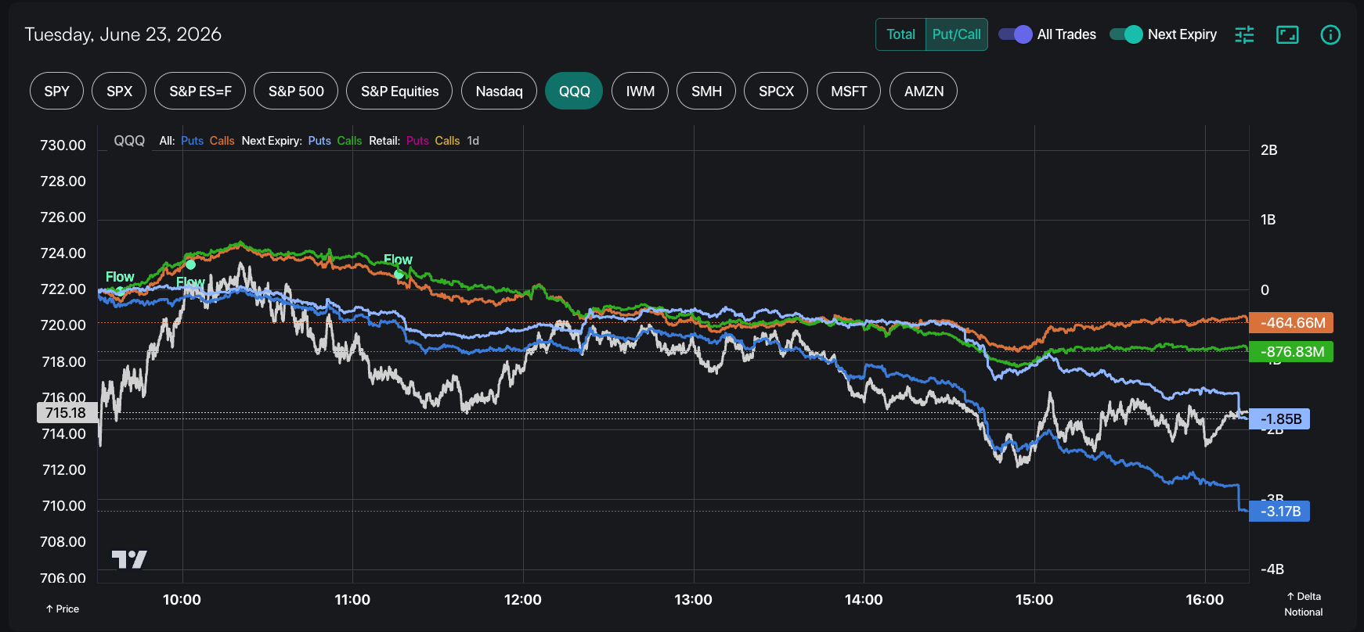Open the S&P ES=F tab
The height and width of the screenshot is (632, 1364).
click(x=200, y=91)
